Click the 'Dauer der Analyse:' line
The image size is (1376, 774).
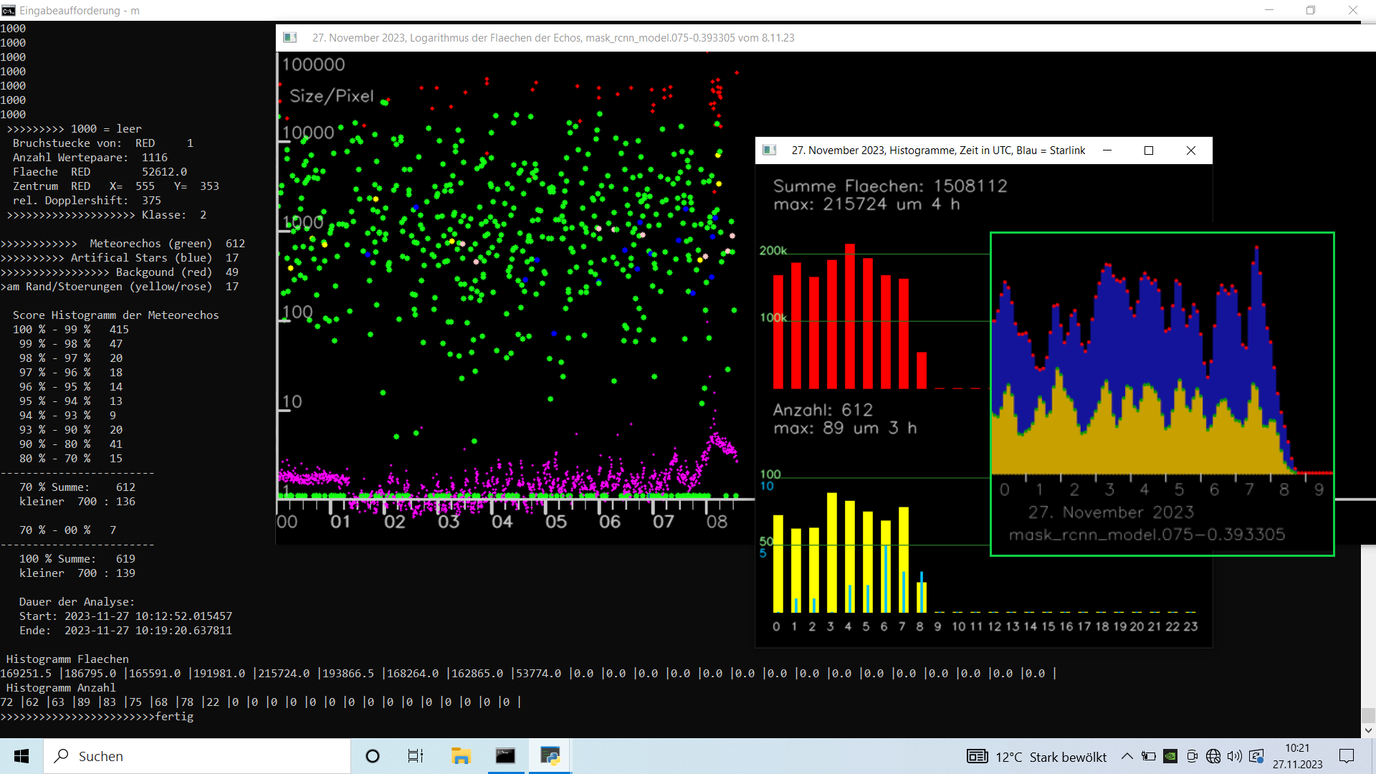[x=77, y=602]
